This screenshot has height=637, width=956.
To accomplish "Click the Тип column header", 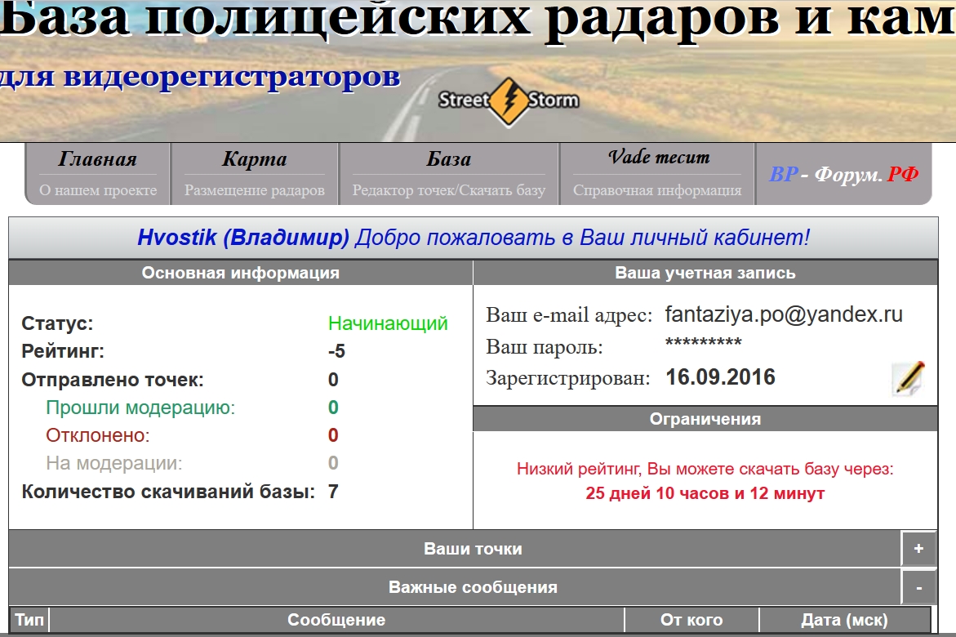I will (x=29, y=621).
